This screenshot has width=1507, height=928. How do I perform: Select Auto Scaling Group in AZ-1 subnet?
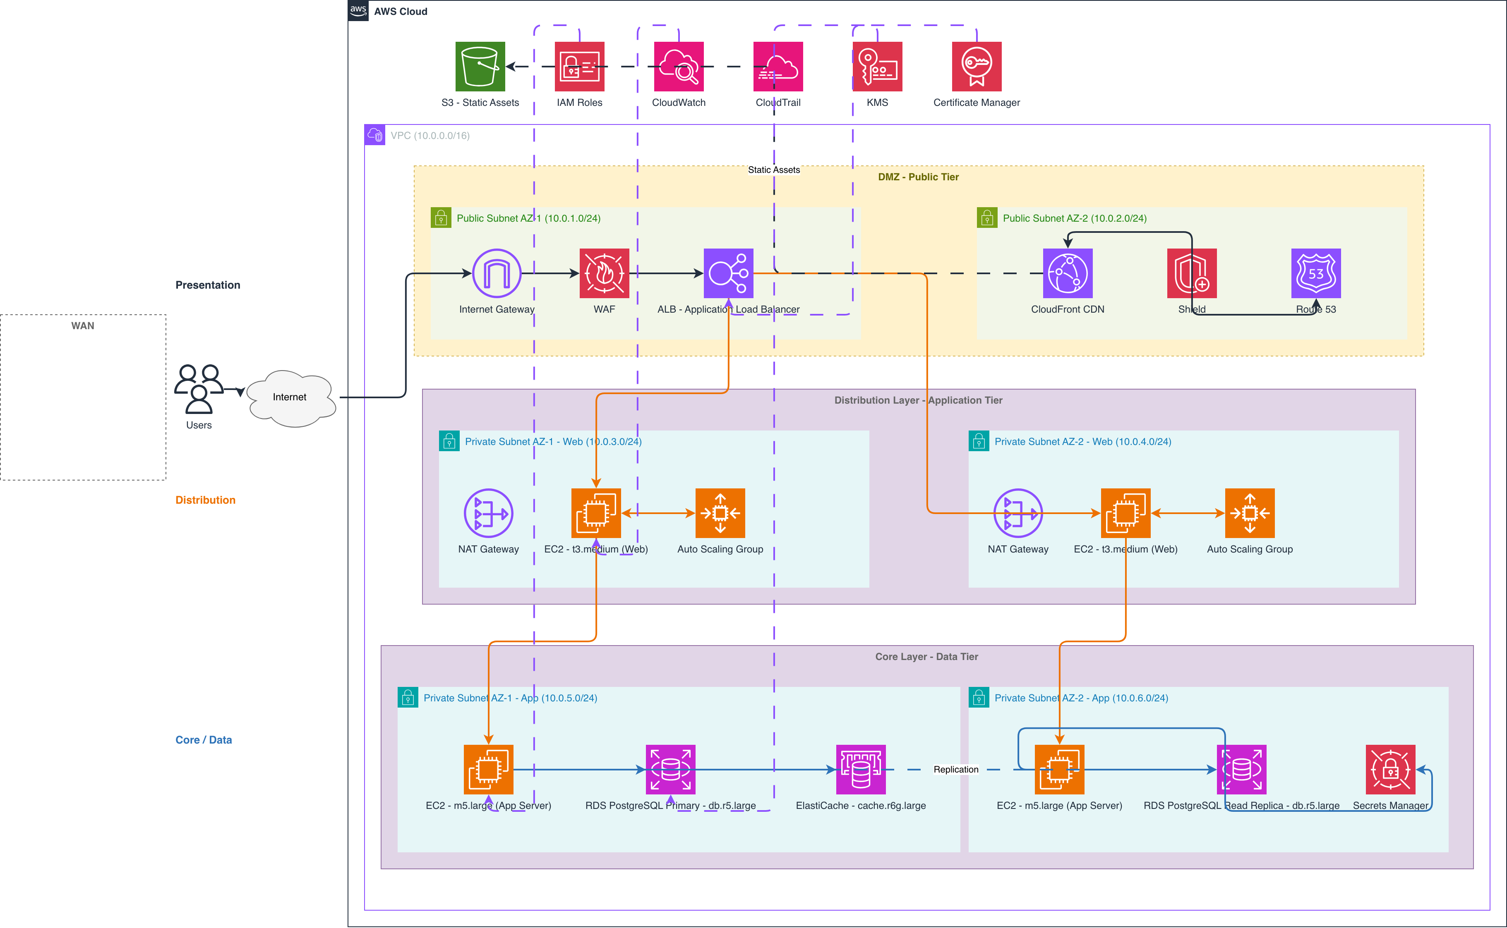click(x=720, y=513)
